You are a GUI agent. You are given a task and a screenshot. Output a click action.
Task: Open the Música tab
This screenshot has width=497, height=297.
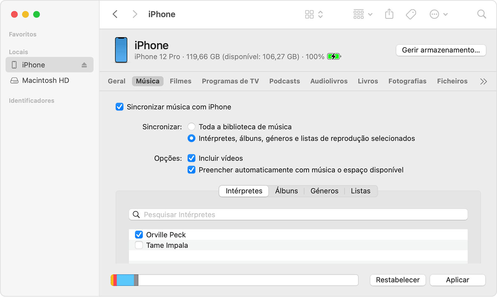[148, 81]
